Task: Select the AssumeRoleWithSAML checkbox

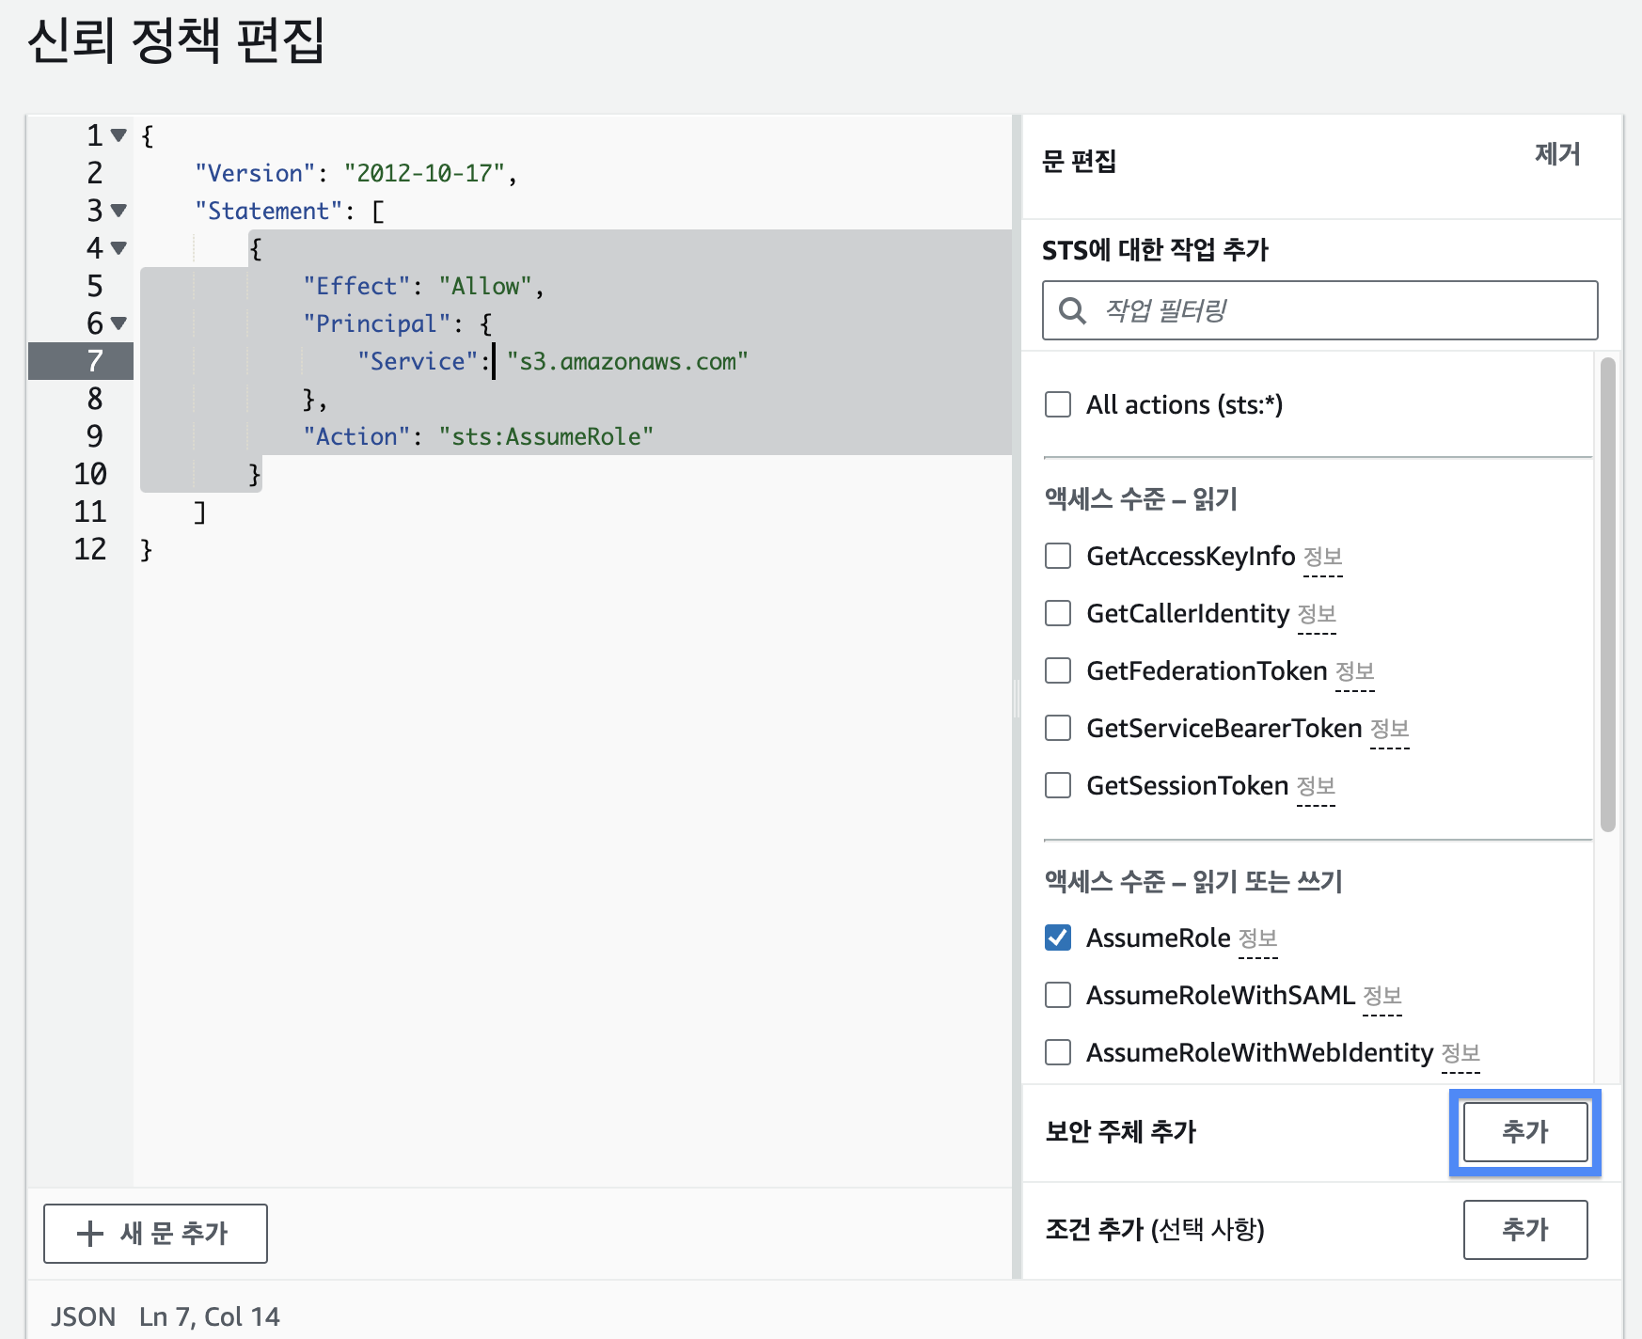Action: click(1058, 995)
